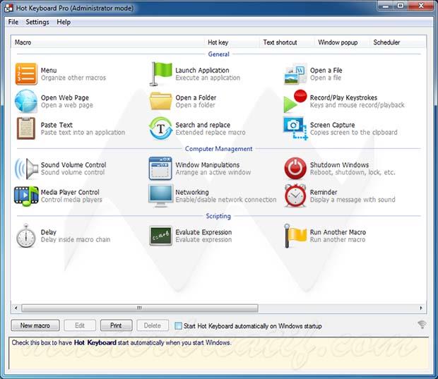
Task: Click 'Keys and mouse record/playback' text
Action: coord(357,105)
